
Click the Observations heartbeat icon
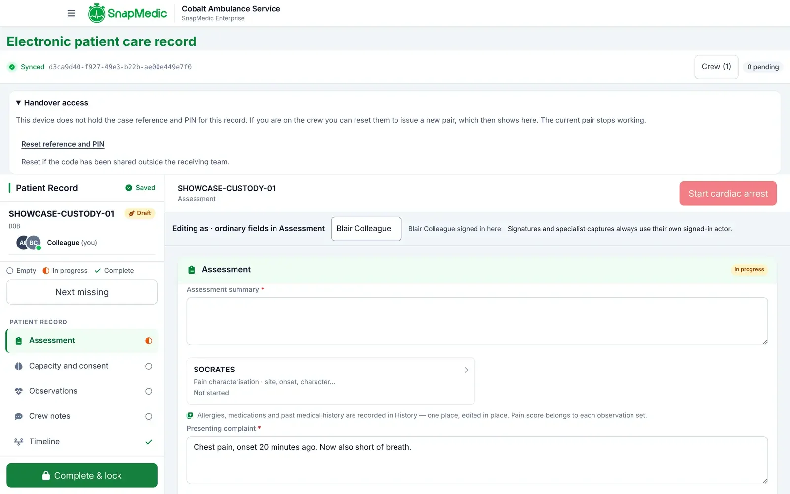19,391
